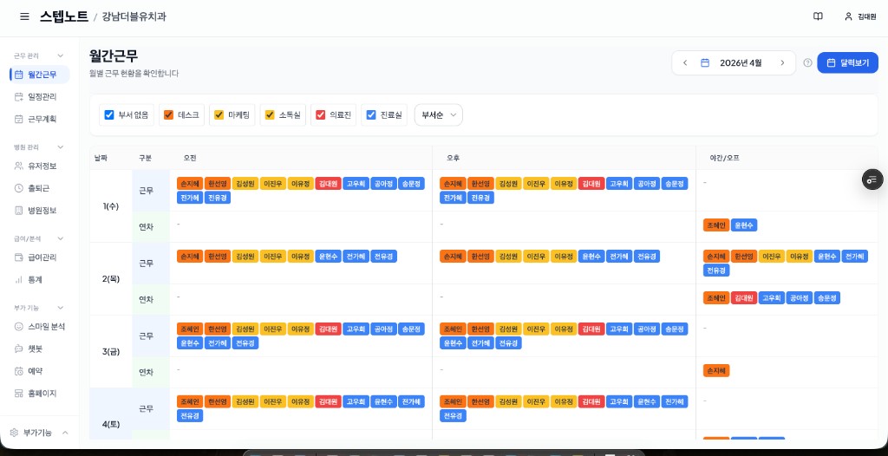Click 송문정 tag in 2(목) 연차 row
Viewport: 888px width, 456px height.
pos(826,298)
